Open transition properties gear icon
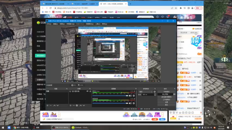This screenshot has height=130, width=232. point(155,92)
